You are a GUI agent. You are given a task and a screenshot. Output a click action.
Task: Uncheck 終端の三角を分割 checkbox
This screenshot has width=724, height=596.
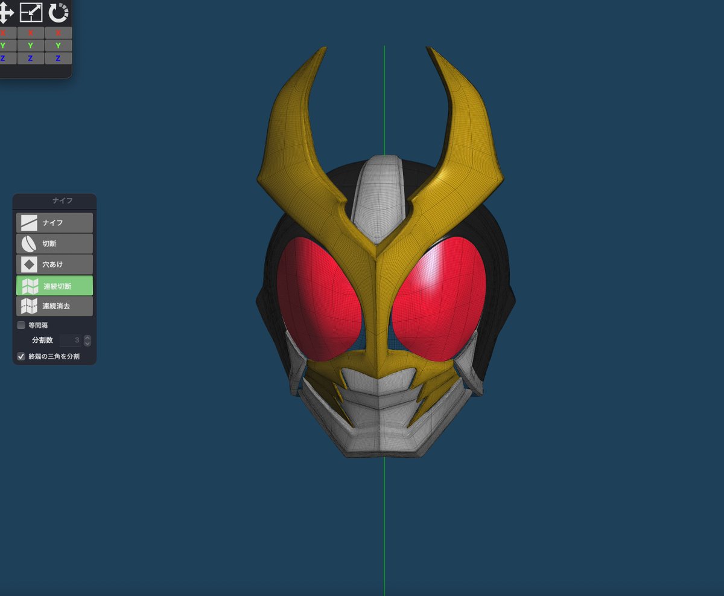21,357
